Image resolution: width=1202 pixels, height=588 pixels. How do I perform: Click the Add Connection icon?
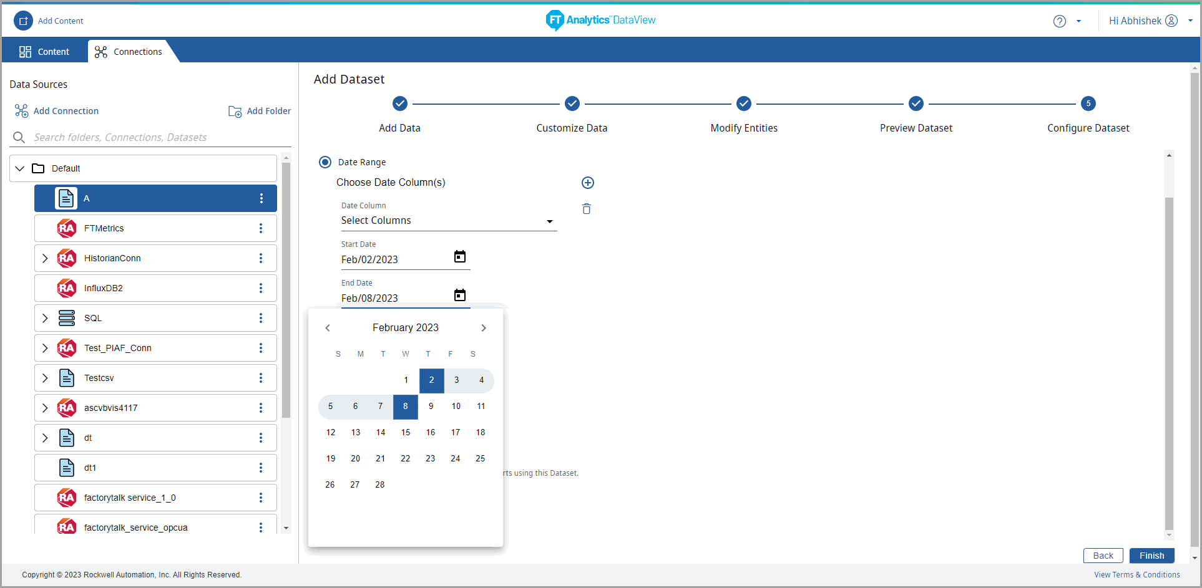[21, 111]
